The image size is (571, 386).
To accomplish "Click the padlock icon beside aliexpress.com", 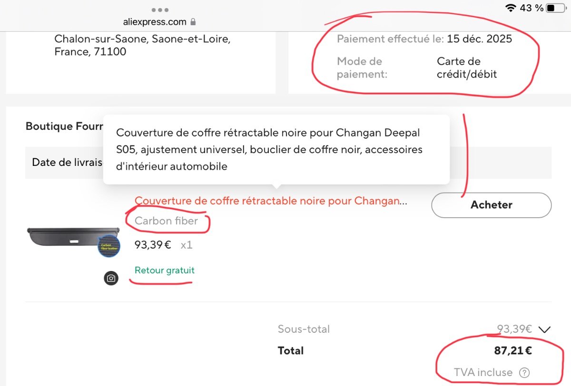I will (193, 22).
